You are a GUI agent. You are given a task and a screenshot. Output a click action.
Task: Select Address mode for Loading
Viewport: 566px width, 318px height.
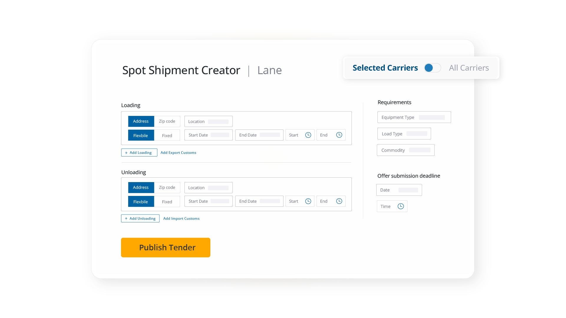[x=141, y=121]
